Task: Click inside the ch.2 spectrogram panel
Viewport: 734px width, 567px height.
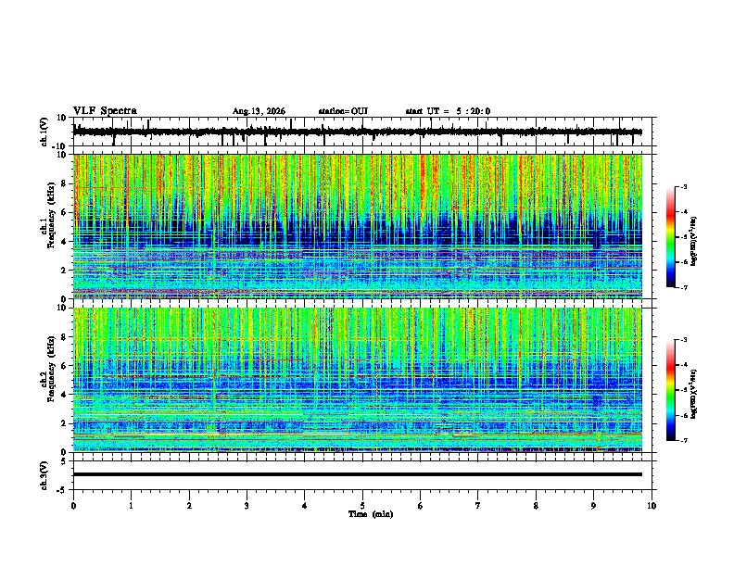Action: (357, 380)
